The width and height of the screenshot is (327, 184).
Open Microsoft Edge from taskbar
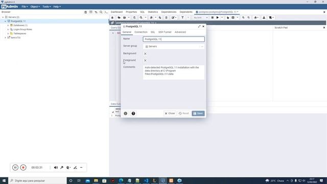121,180
